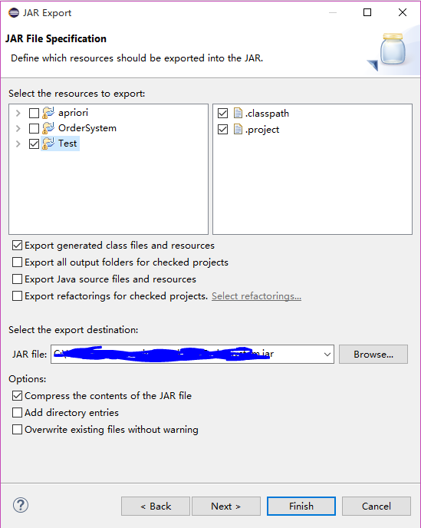Click the OrderSystem project folder icon
Viewport: 421px width, 528px height.
point(48,128)
